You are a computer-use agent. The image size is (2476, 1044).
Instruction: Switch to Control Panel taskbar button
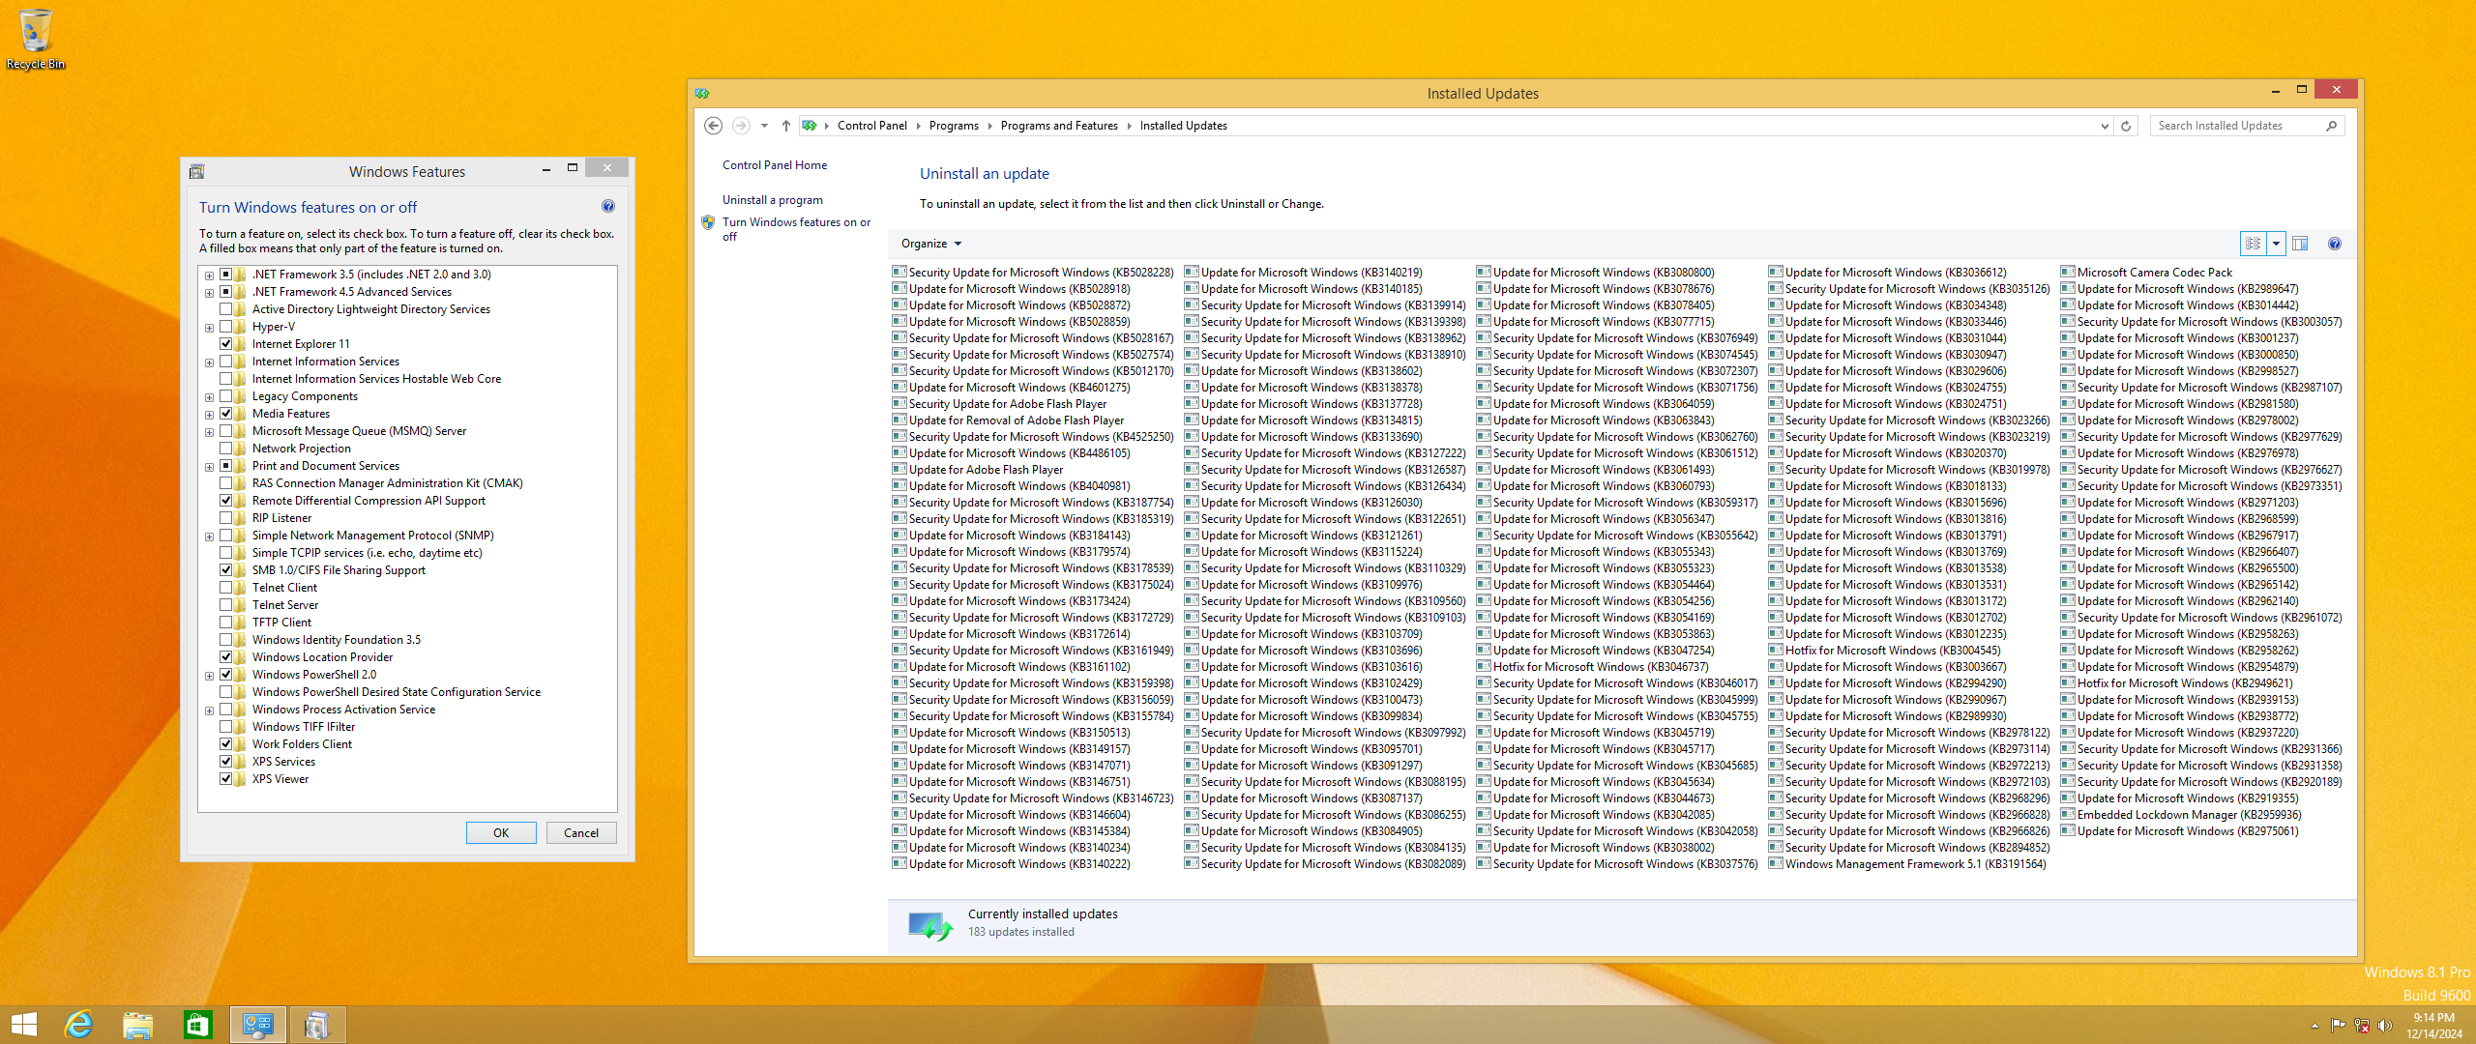coord(257,1025)
